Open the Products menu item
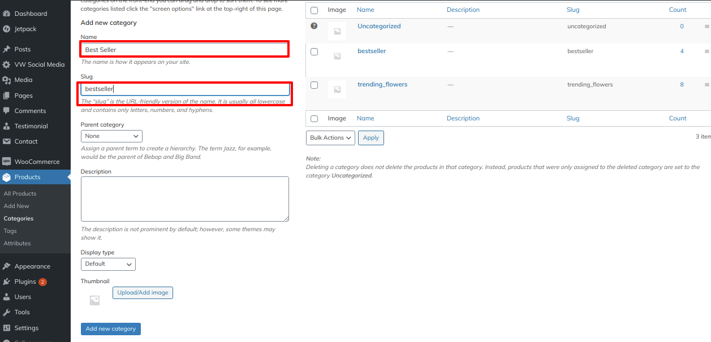Viewport: 711px width, 342px height. pos(35,177)
